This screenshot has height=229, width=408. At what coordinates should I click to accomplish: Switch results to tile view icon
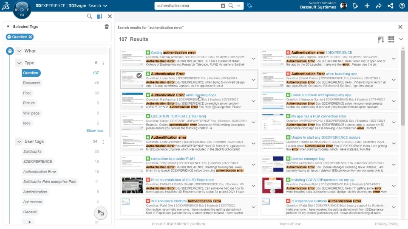point(391,39)
